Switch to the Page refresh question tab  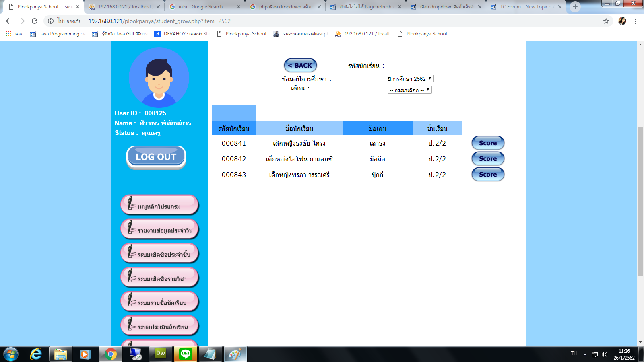pos(366,7)
